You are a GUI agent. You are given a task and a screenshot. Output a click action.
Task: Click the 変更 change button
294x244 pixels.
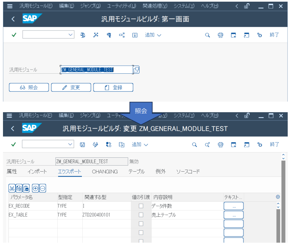71,87
